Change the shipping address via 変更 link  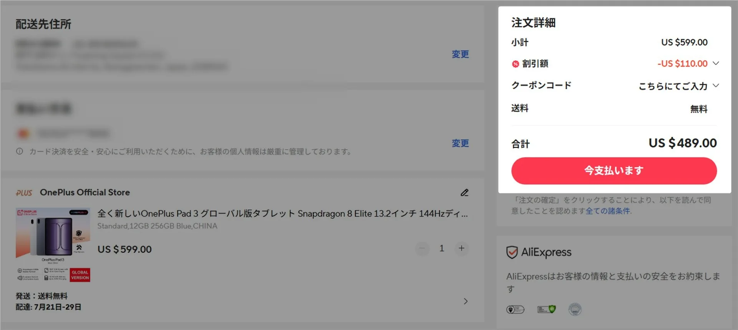click(x=460, y=54)
